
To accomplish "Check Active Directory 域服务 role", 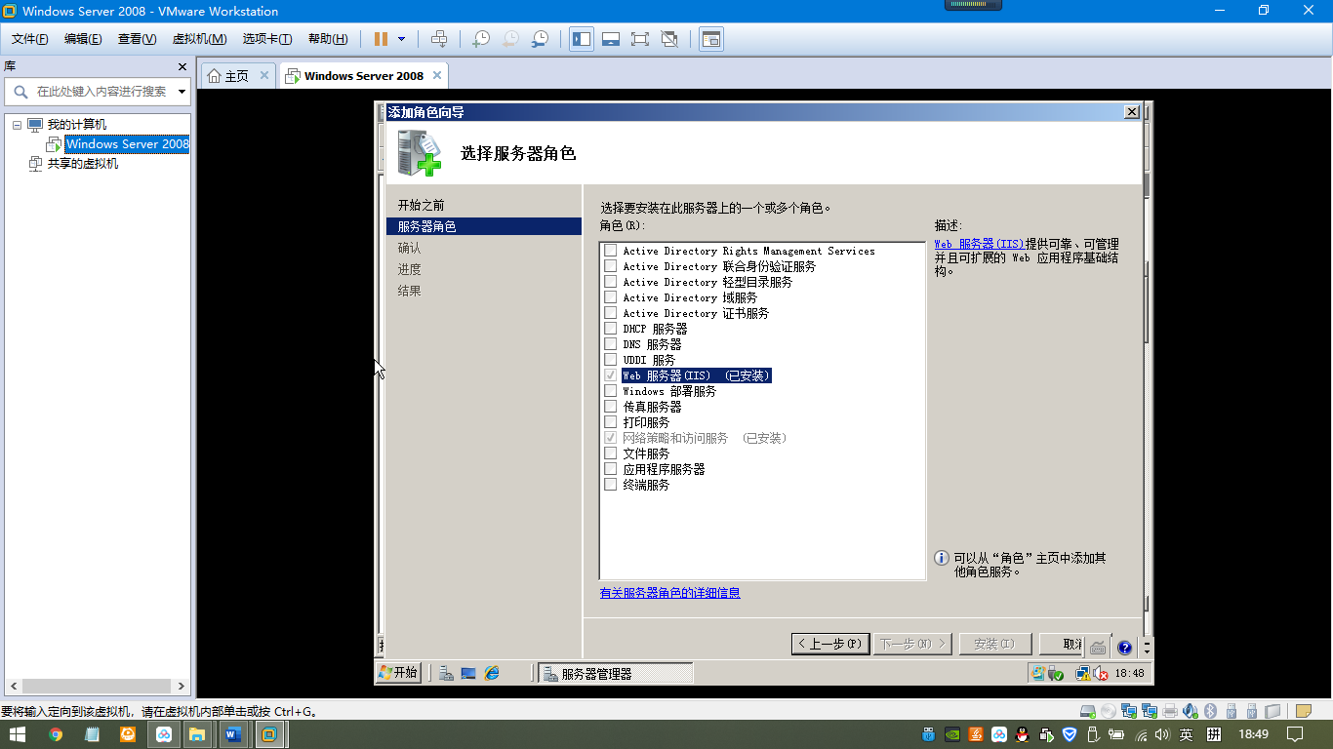I will point(611,297).
